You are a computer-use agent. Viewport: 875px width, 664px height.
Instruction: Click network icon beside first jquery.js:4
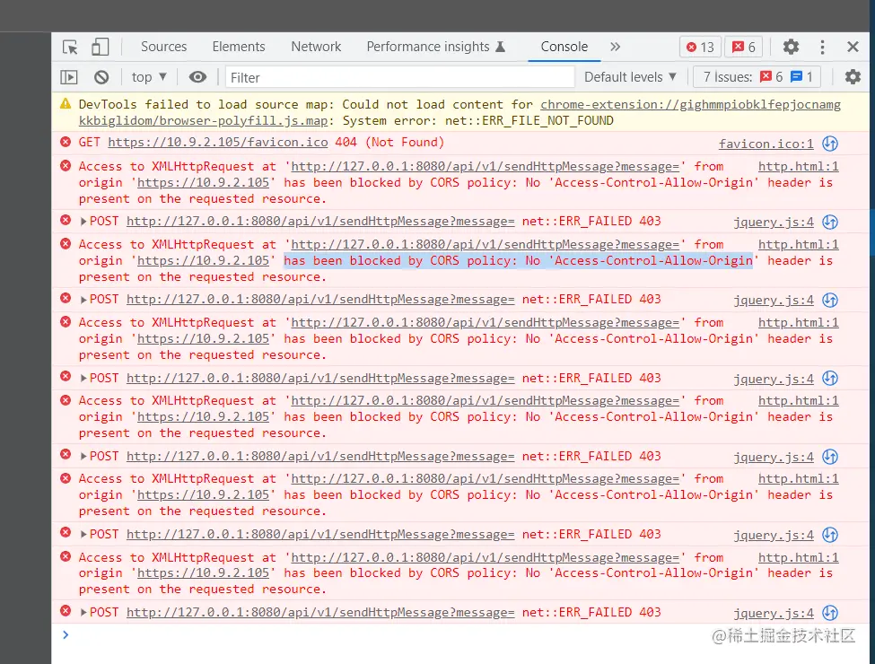point(830,222)
